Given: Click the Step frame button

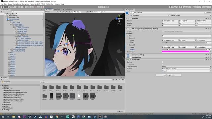Looking at the screenshot, I should [x=107, y=7].
